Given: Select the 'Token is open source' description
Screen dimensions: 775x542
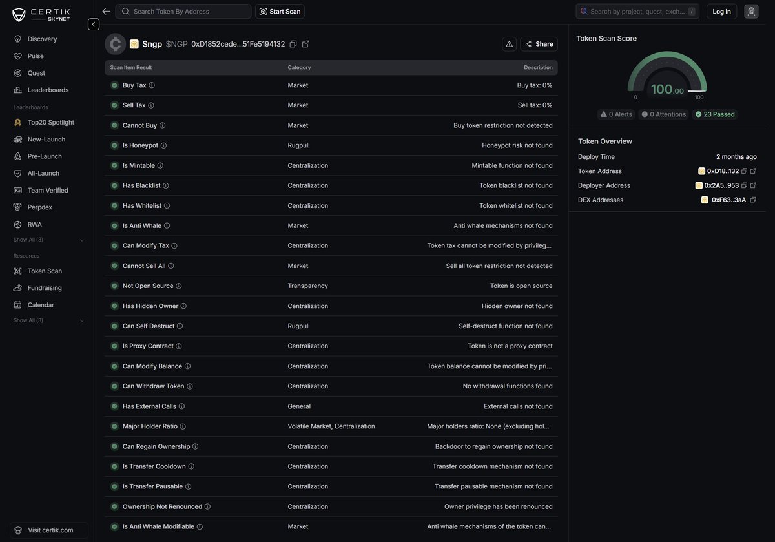Looking at the screenshot, I should (x=521, y=286).
